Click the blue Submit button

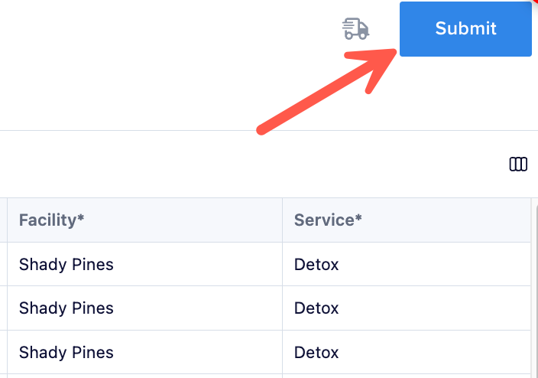(465, 29)
